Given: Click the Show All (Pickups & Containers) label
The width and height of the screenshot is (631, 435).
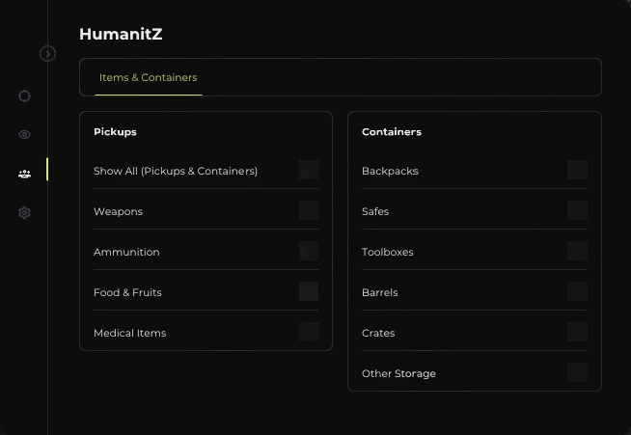Looking at the screenshot, I should coord(176,171).
